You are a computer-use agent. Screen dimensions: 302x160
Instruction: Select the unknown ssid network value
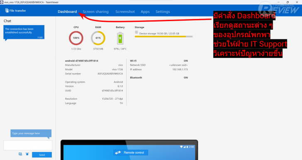click(x=178, y=65)
